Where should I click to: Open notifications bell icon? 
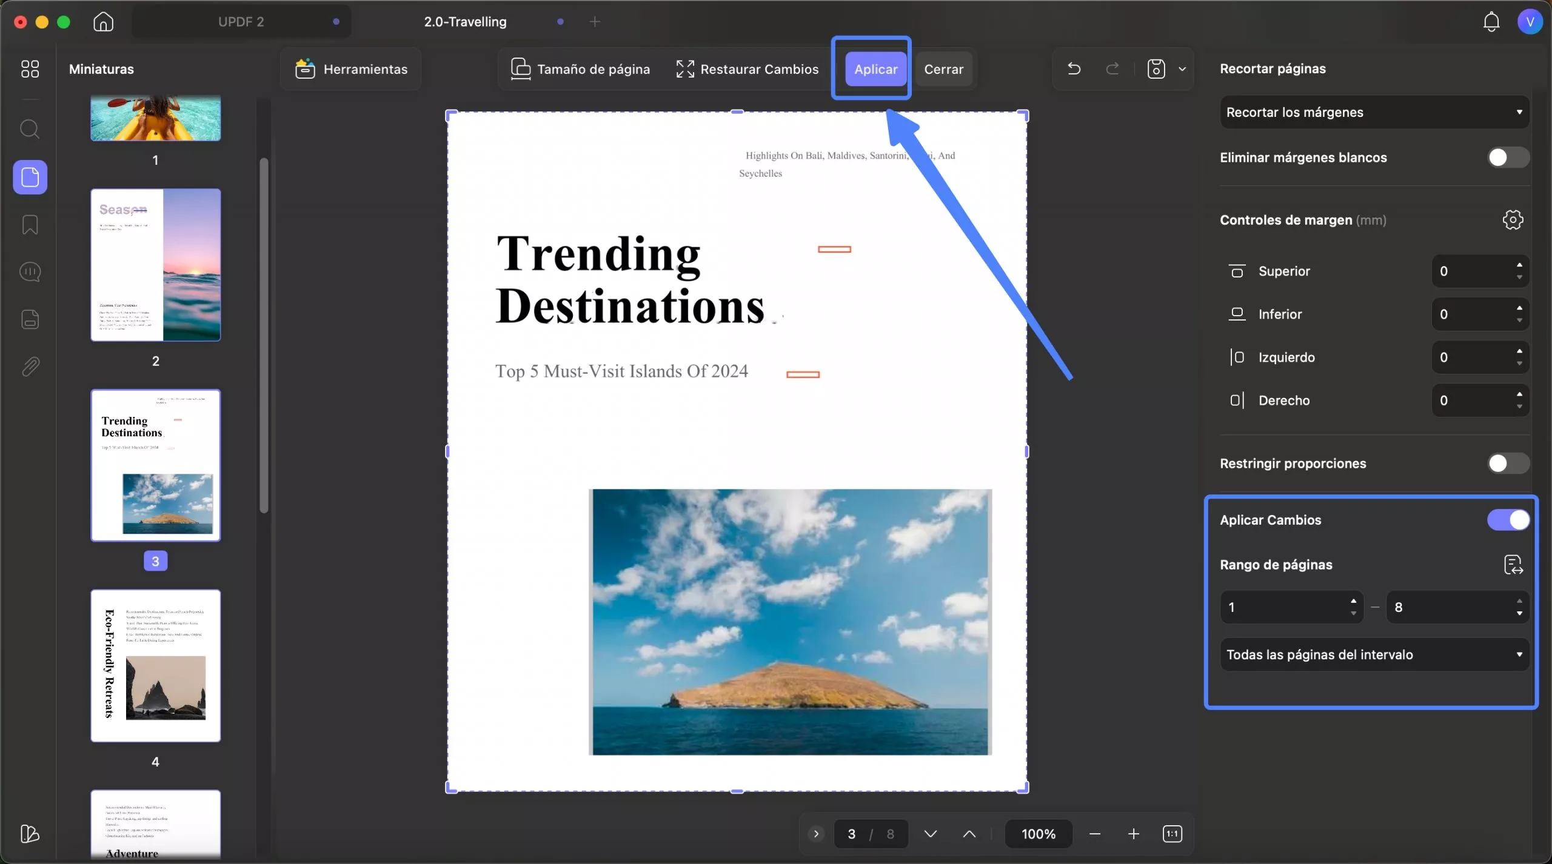click(1491, 22)
